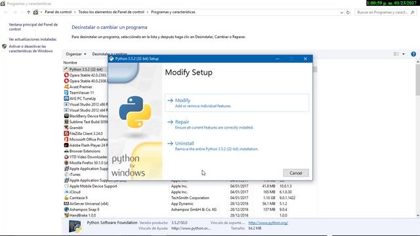Open the Organizar dropdown menu

(76, 54)
